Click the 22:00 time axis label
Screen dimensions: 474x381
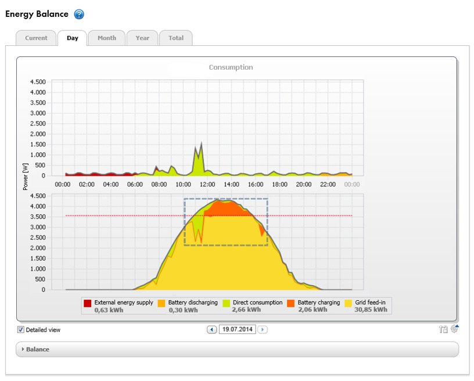(328, 184)
